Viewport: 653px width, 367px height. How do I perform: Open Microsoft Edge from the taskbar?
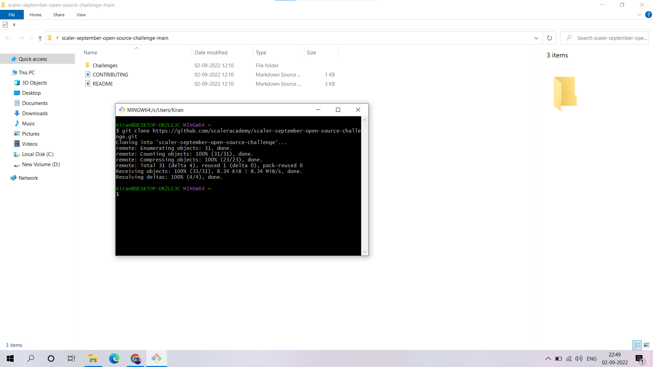(114, 358)
